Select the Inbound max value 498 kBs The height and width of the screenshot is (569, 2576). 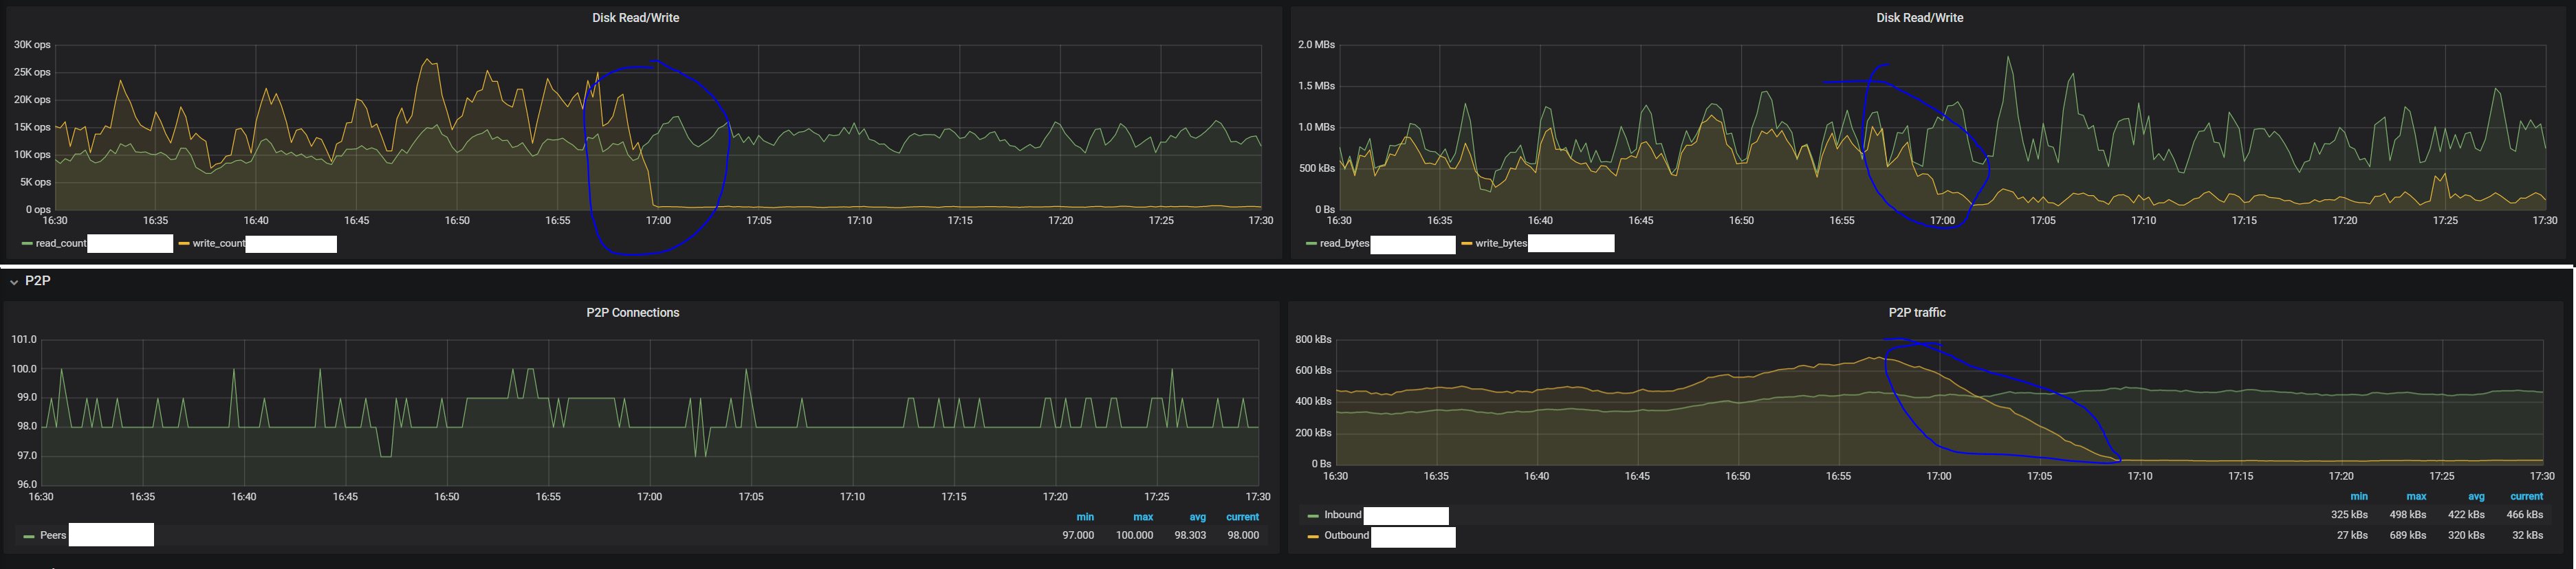point(2407,515)
